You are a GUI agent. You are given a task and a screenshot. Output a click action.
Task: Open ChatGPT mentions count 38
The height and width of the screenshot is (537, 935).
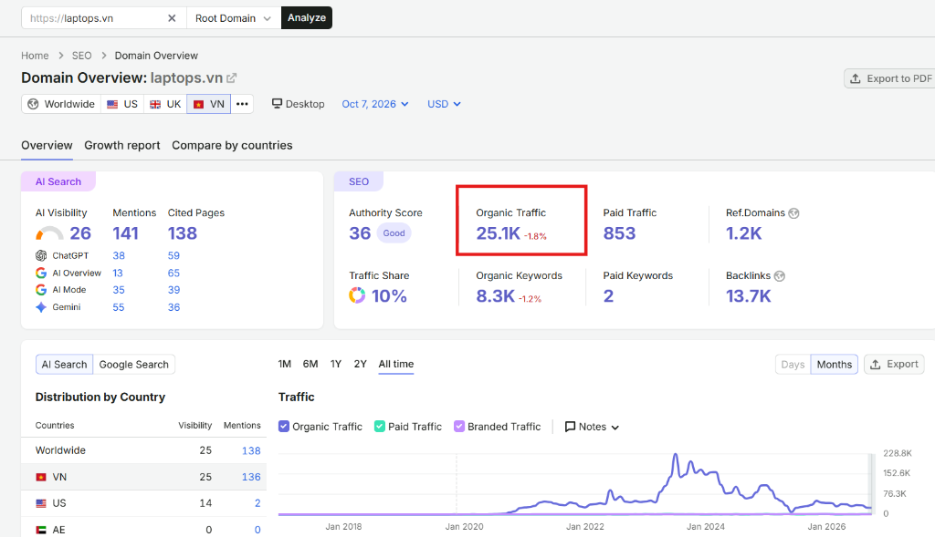pyautogui.click(x=119, y=255)
